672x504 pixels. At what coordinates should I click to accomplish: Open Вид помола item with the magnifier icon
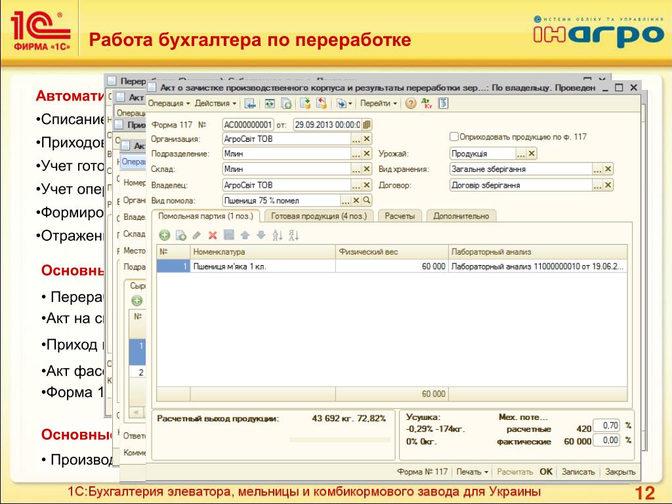[x=366, y=200]
